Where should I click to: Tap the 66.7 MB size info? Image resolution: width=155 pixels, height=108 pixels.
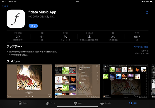pyautogui.click(x=137, y=37)
